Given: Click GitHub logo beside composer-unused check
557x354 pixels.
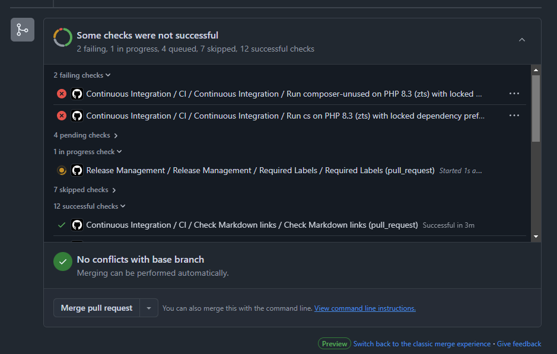Looking at the screenshot, I should tap(77, 94).
